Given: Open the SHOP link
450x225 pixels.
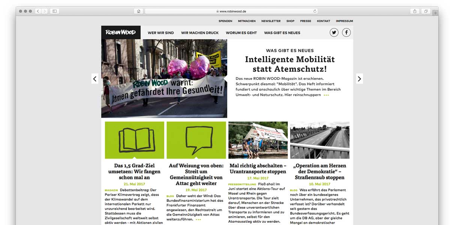Looking at the screenshot, I should coord(290,21).
